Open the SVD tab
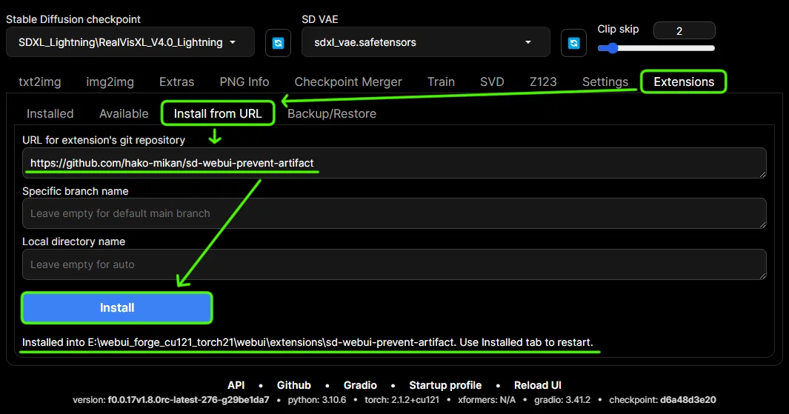Screen dimensions: 789x414 (x=492, y=81)
